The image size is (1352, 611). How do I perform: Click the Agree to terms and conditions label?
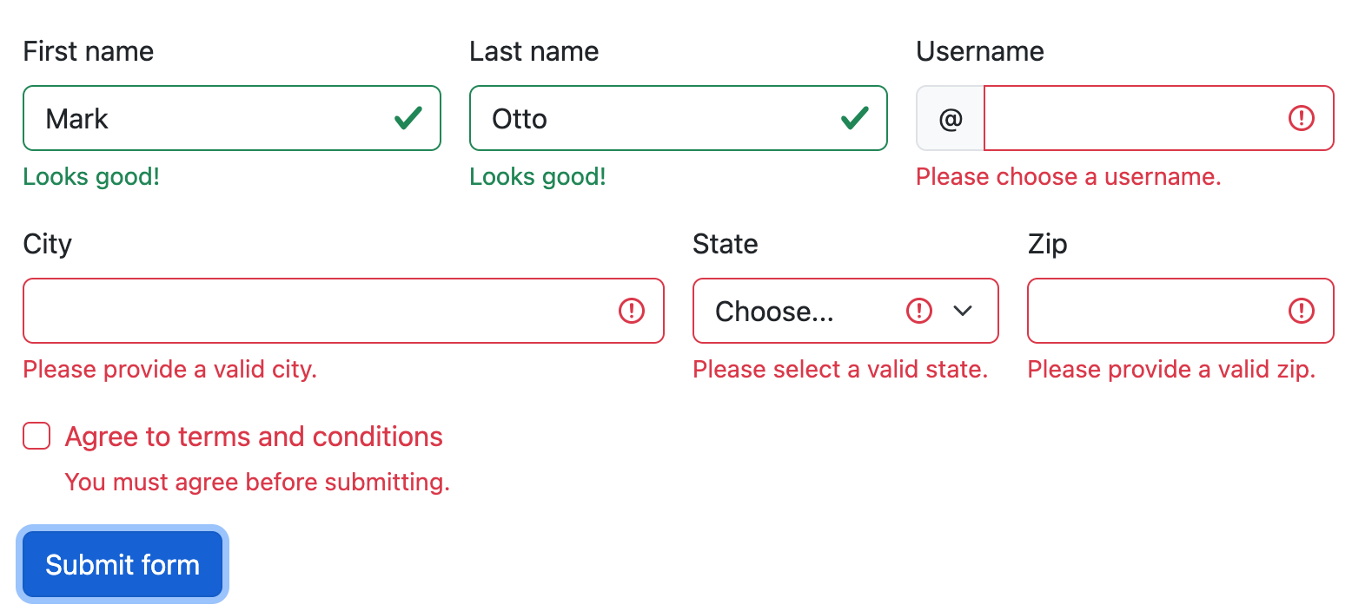[x=254, y=437]
